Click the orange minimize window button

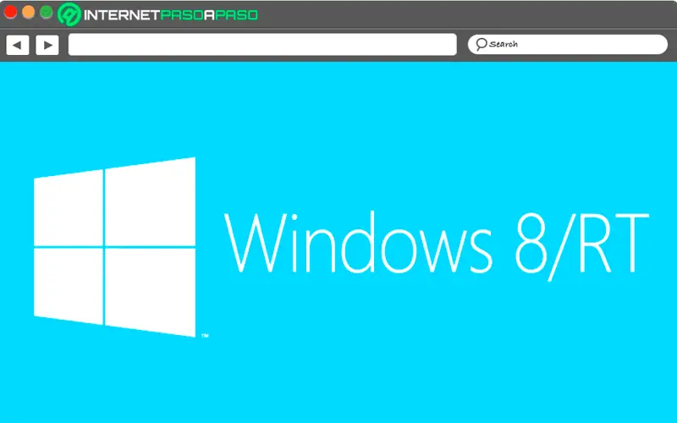tap(28, 12)
